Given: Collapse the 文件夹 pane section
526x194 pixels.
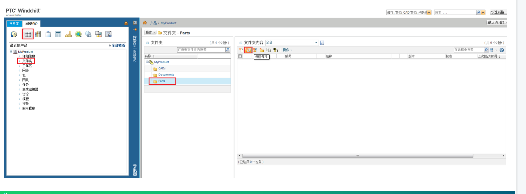Looking at the screenshot, I should (147, 43).
